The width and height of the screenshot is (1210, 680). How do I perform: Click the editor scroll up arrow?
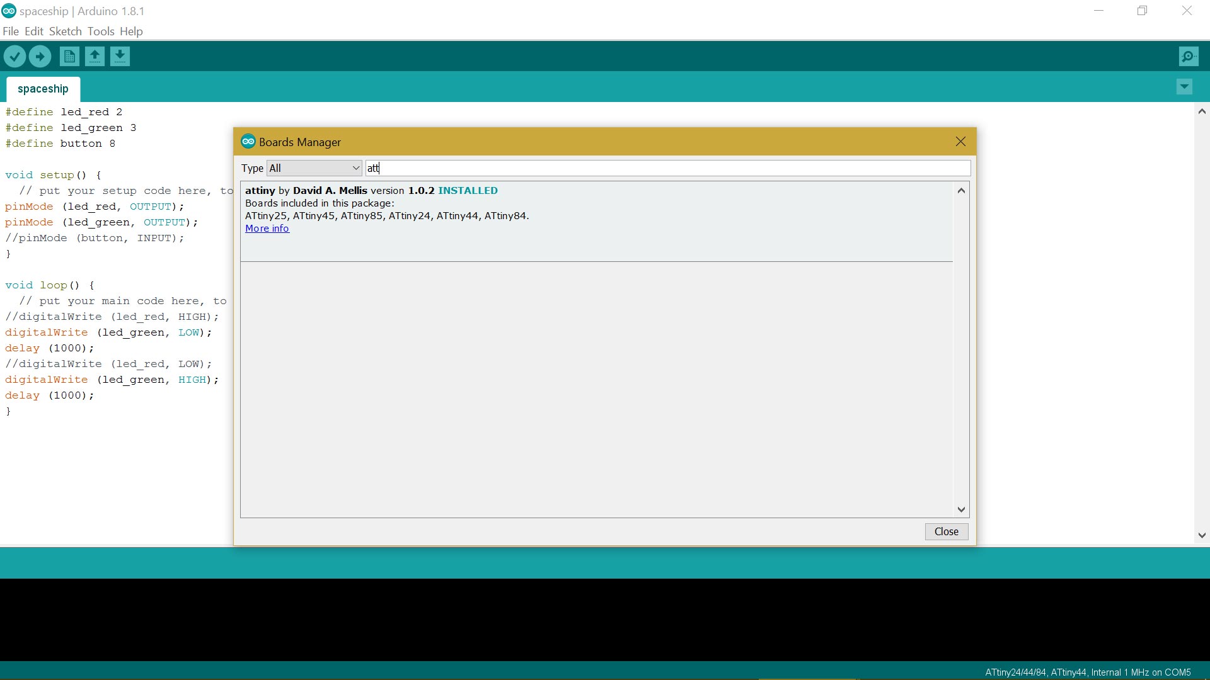click(x=1202, y=111)
